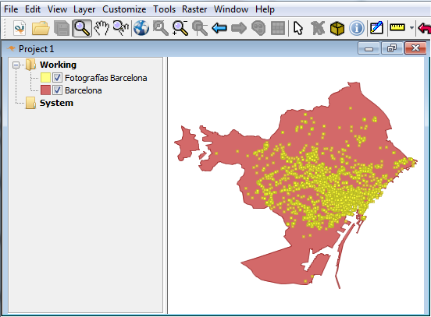Uncheck the Barcelona layer checkbox
Viewport: 431px width, 317px height.
57,90
